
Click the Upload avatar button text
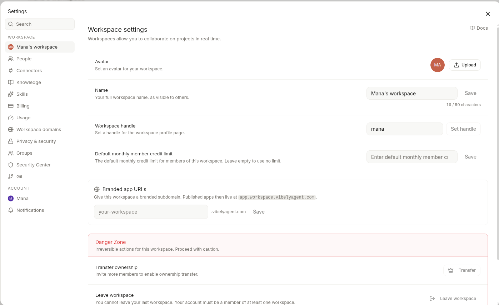point(469,65)
